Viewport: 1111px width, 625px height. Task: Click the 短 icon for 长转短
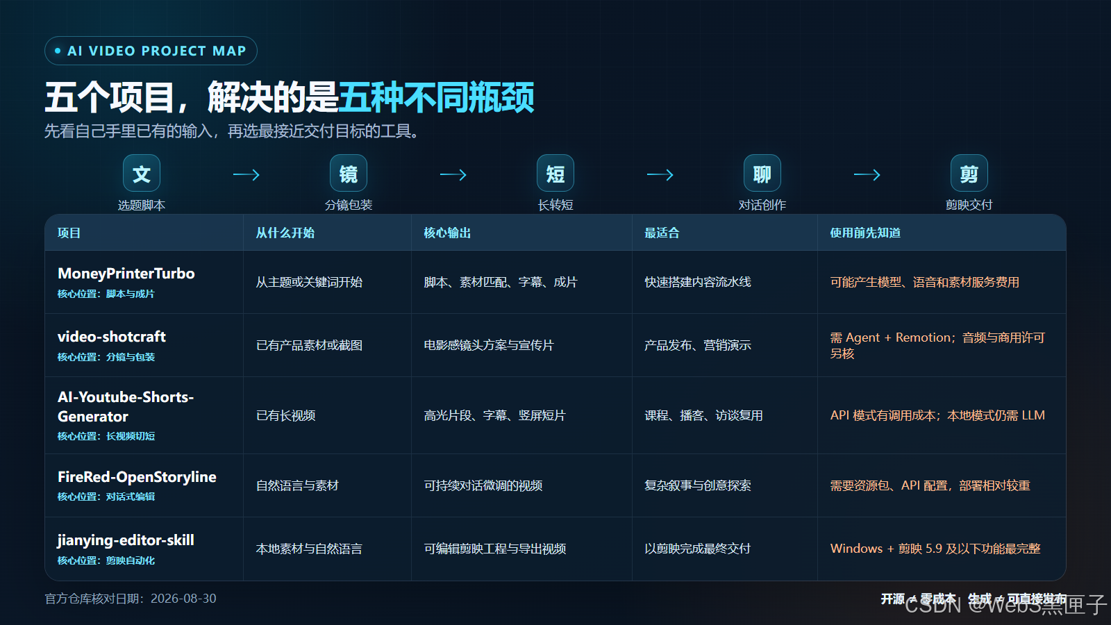pos(555,173)
